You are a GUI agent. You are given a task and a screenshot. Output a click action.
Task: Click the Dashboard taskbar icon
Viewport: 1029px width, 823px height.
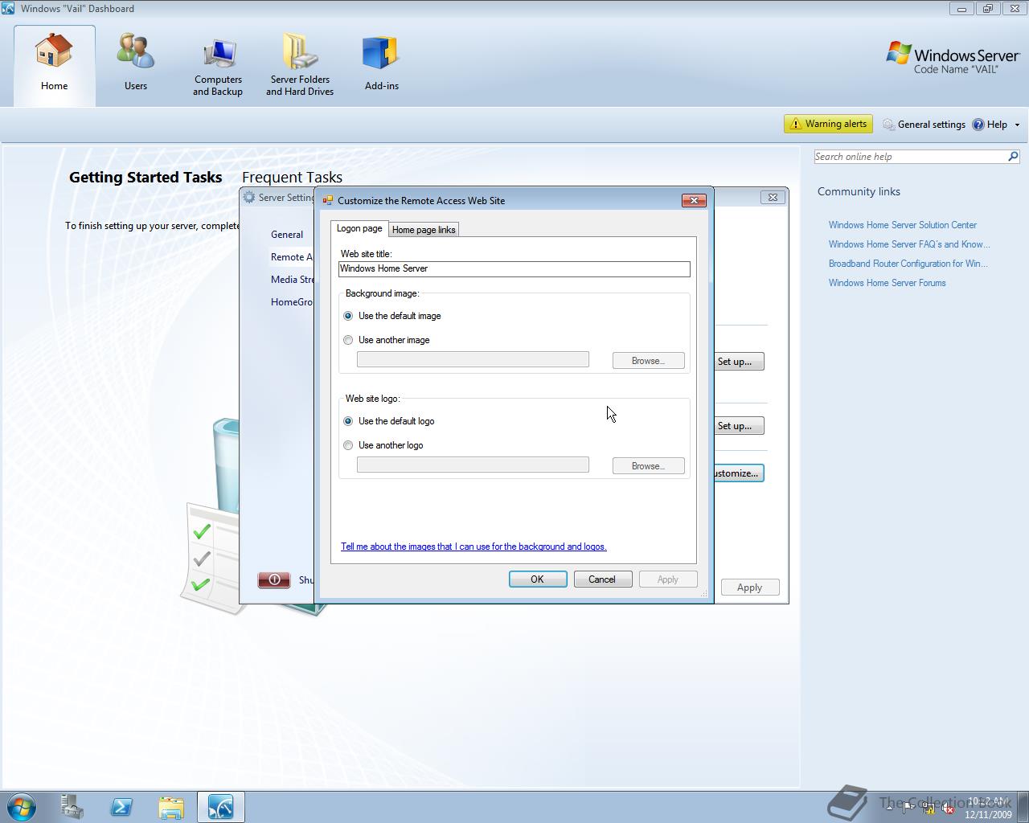pos(220,807)
